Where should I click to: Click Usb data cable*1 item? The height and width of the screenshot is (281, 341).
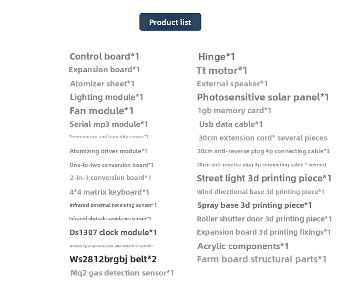point(231,124)
